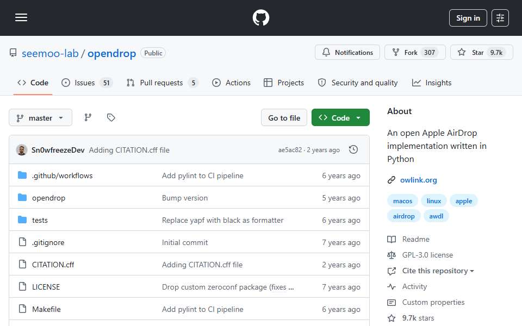Click link chain icon beside owlink.org

click(x=391, y=180)
